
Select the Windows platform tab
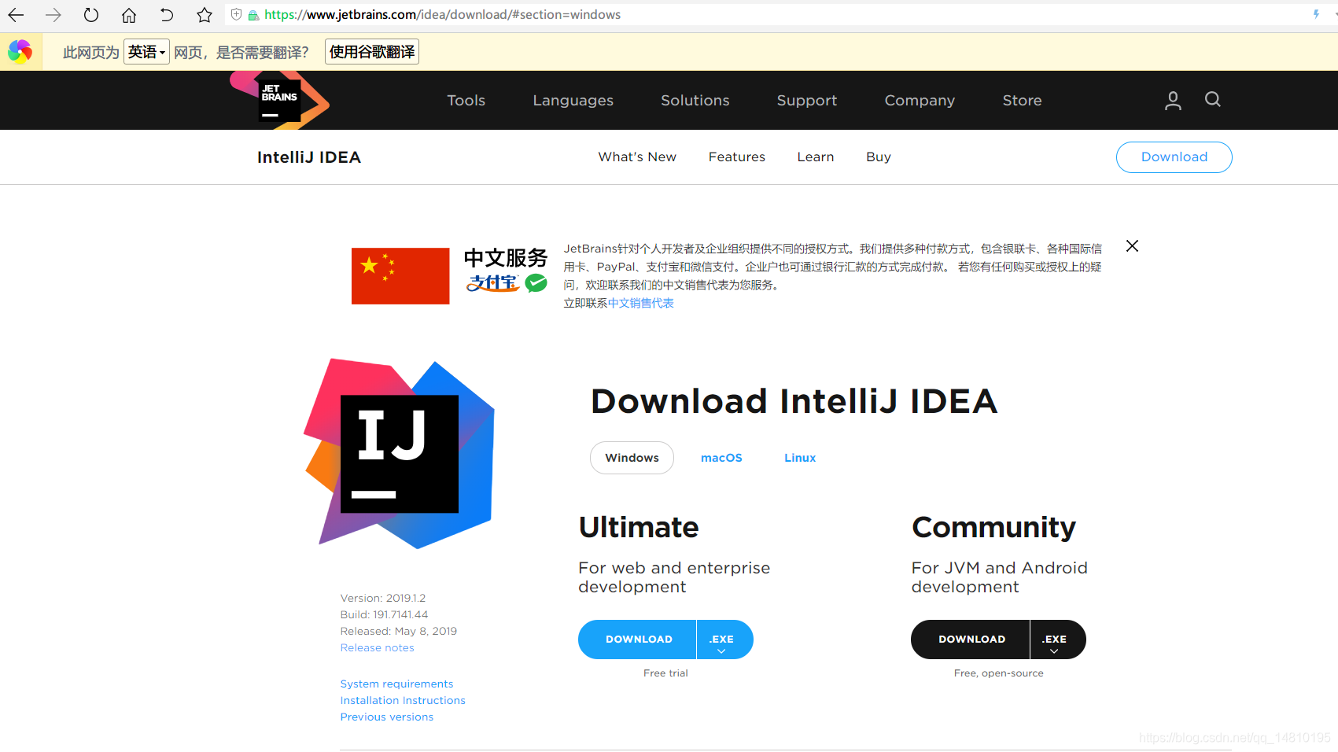click(x=632, y=458)
